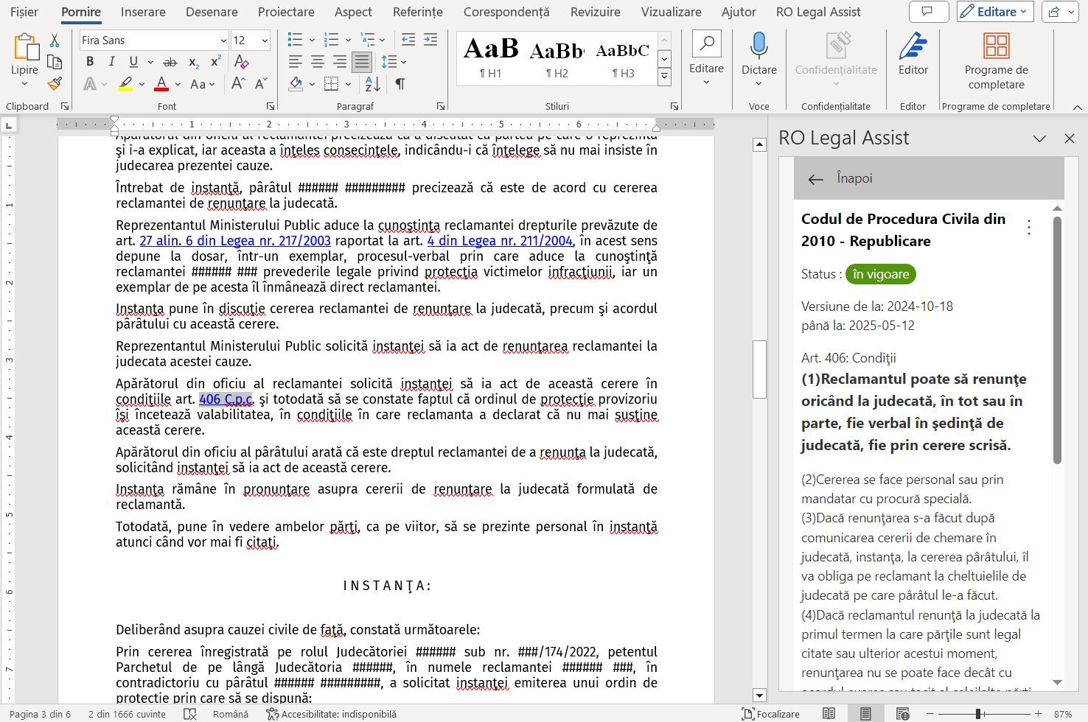Click the Copy icon in Clipboard
Image resolution: width=1088 pixels, height=722 pixels.
[55, 62]
